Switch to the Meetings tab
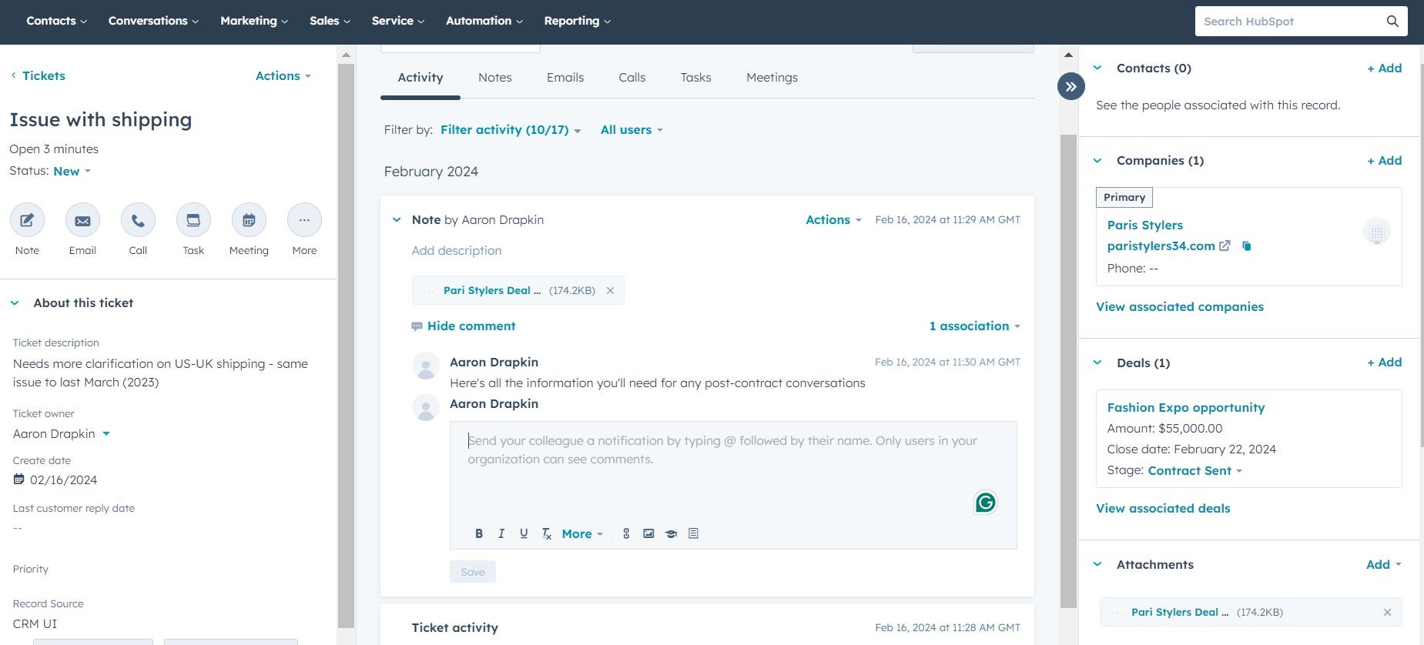This screenshot has height=645, width=1424. tap(772, 78)
